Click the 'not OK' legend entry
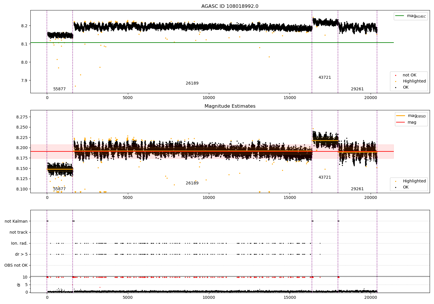 tap(409, 75)
